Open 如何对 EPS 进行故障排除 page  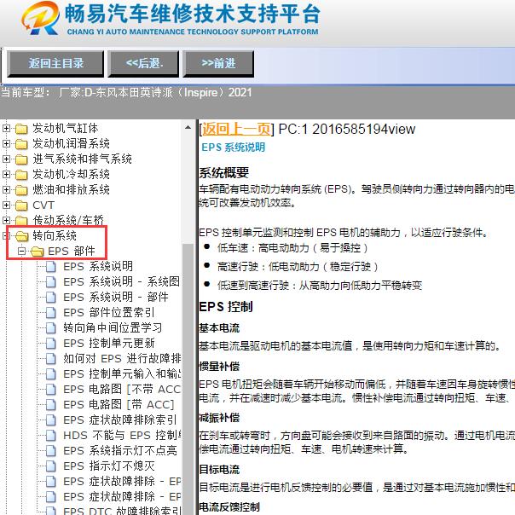click(122, 358)
